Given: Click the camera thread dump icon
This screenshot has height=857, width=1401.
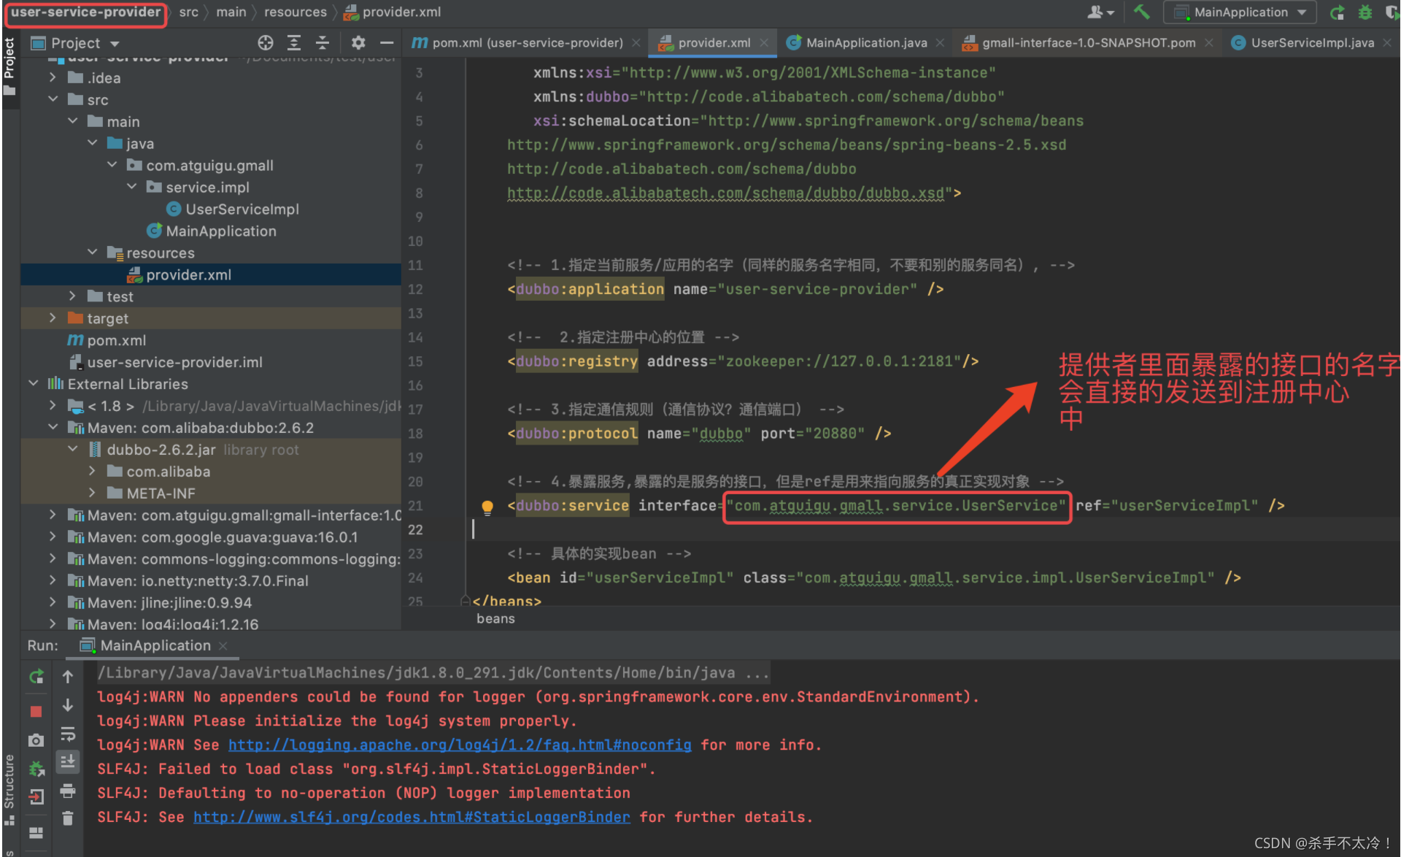Looking at the screenshot, I should [36, 740].
